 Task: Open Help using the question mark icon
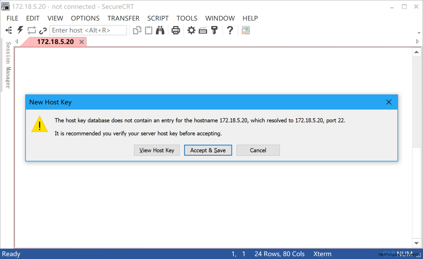230,30
